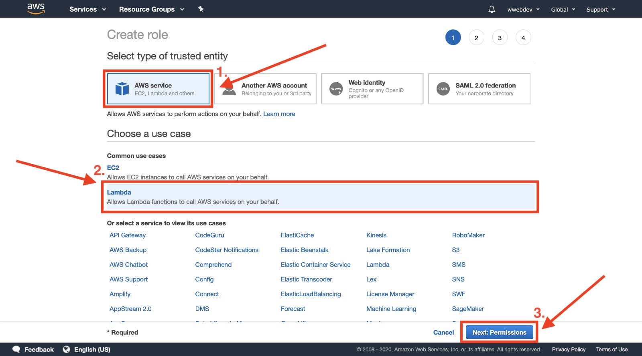This screenshot has width=642, height=356.
Task: Select RoboMaker service
Action: click(x=468, y=235)
